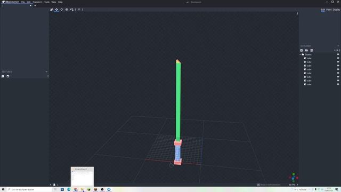Click the person icon below the viewport

tap(54, 185)
